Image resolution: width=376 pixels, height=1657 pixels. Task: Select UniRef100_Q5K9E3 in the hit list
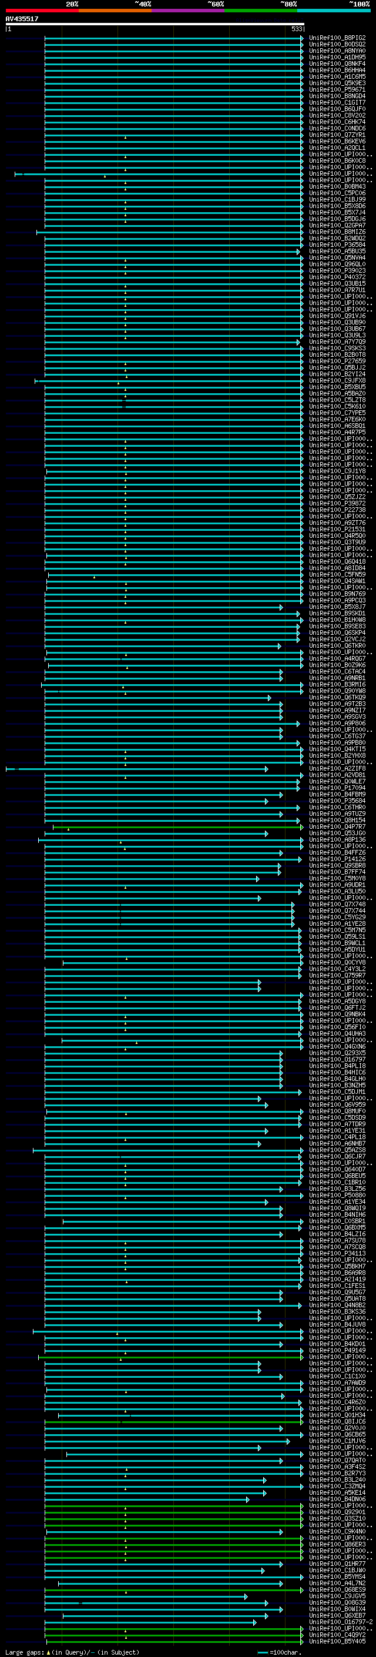tap(337, 83)
